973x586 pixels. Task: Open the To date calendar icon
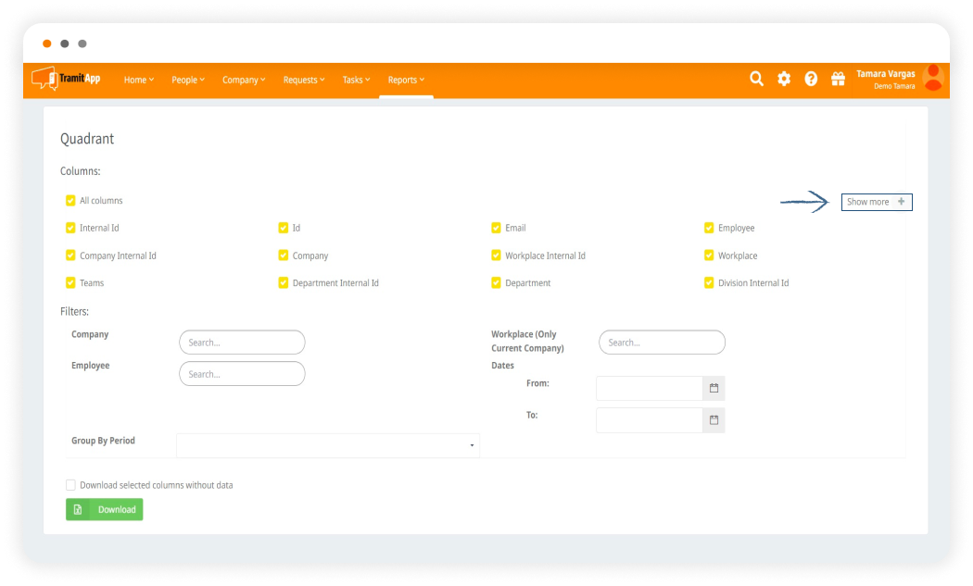coord(714,420)
